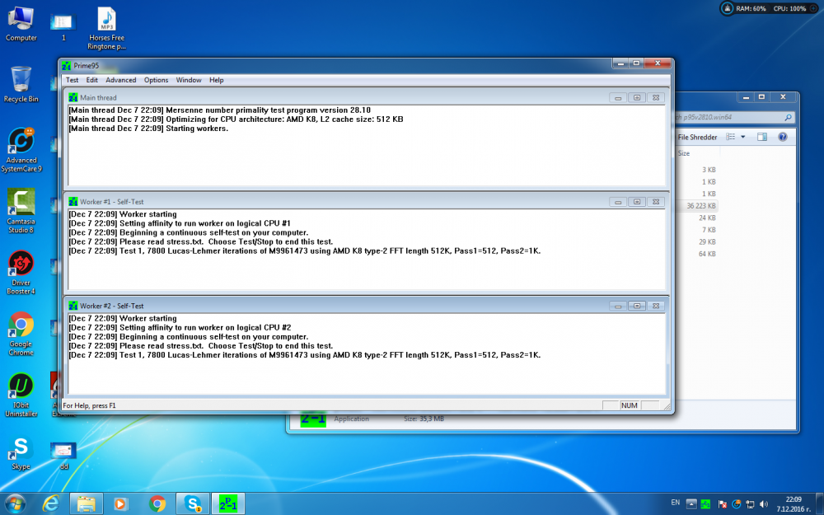This screenshot has height=515, width=824.
Task: Open the Action Center flag tray icon
Action: tap(723, 504)
